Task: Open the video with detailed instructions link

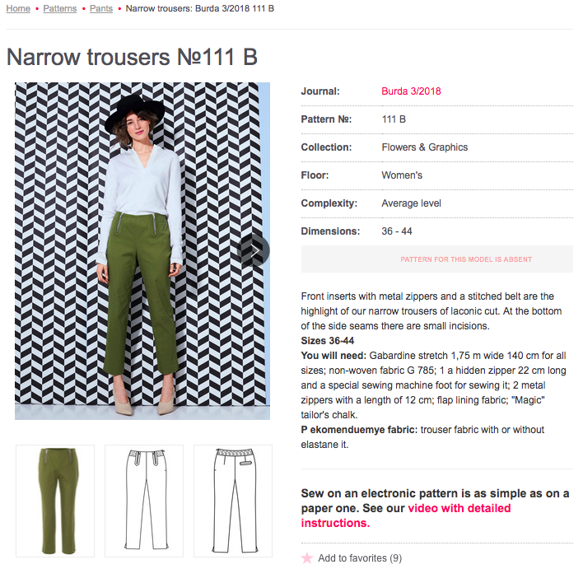Action: pos(406,515)
